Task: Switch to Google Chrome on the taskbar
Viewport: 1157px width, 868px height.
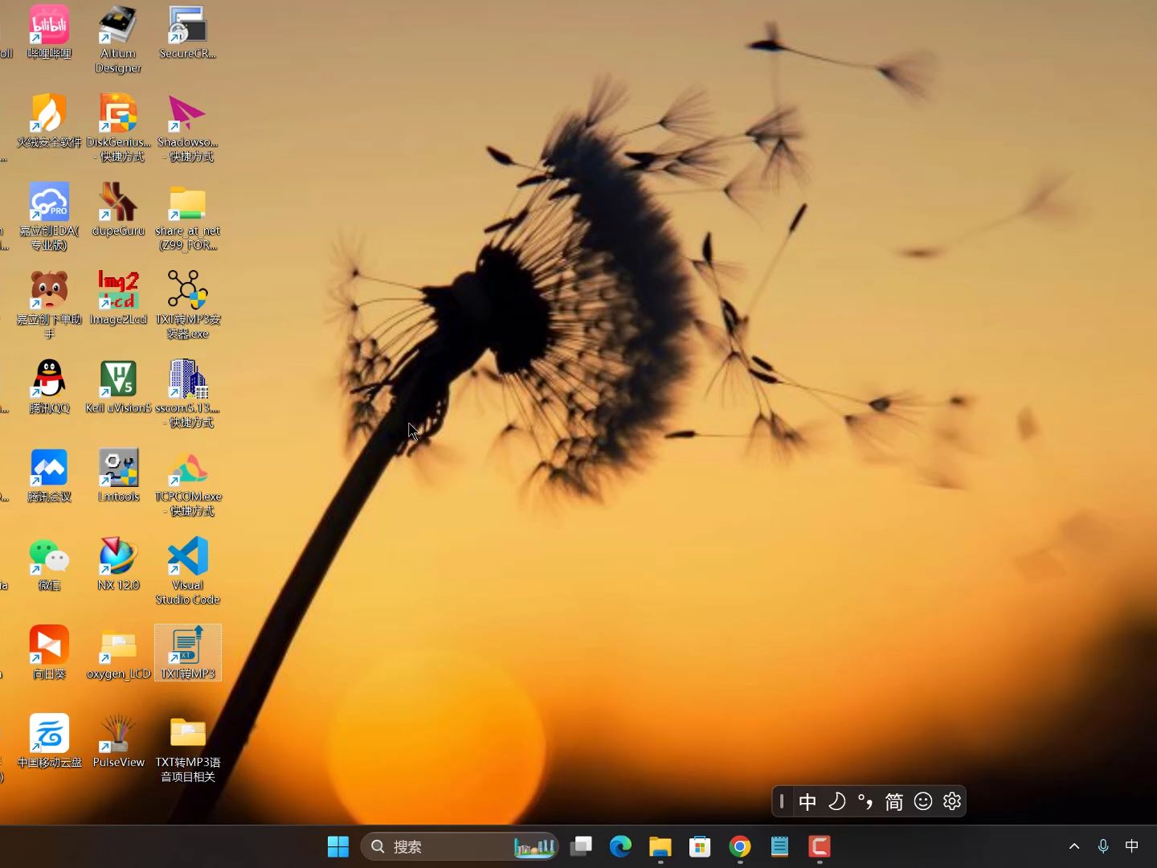Action: (740, 846)
